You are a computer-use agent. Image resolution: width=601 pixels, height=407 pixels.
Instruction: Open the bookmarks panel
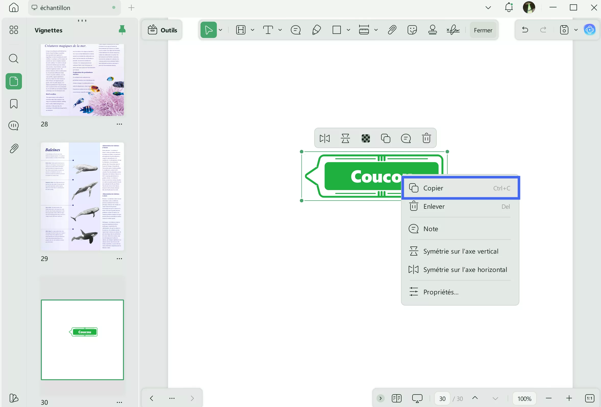[x=13, y=103]
